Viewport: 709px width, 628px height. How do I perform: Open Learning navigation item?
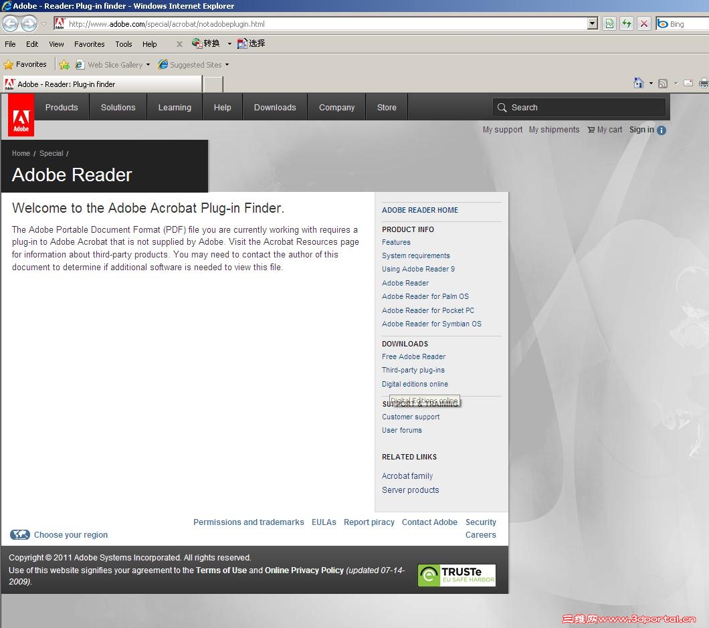pos(175,107)
